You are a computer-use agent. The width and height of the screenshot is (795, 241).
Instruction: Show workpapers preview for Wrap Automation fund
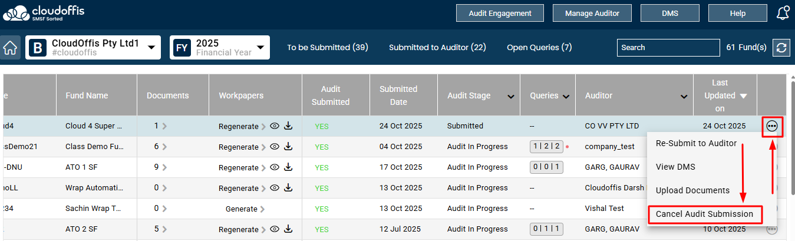point(274,188)
